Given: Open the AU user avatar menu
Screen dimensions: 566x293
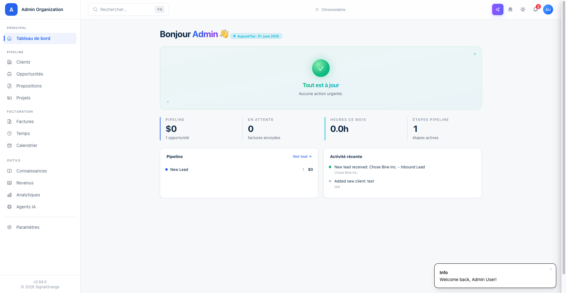Looking at the screenshot, I should 548,9.
